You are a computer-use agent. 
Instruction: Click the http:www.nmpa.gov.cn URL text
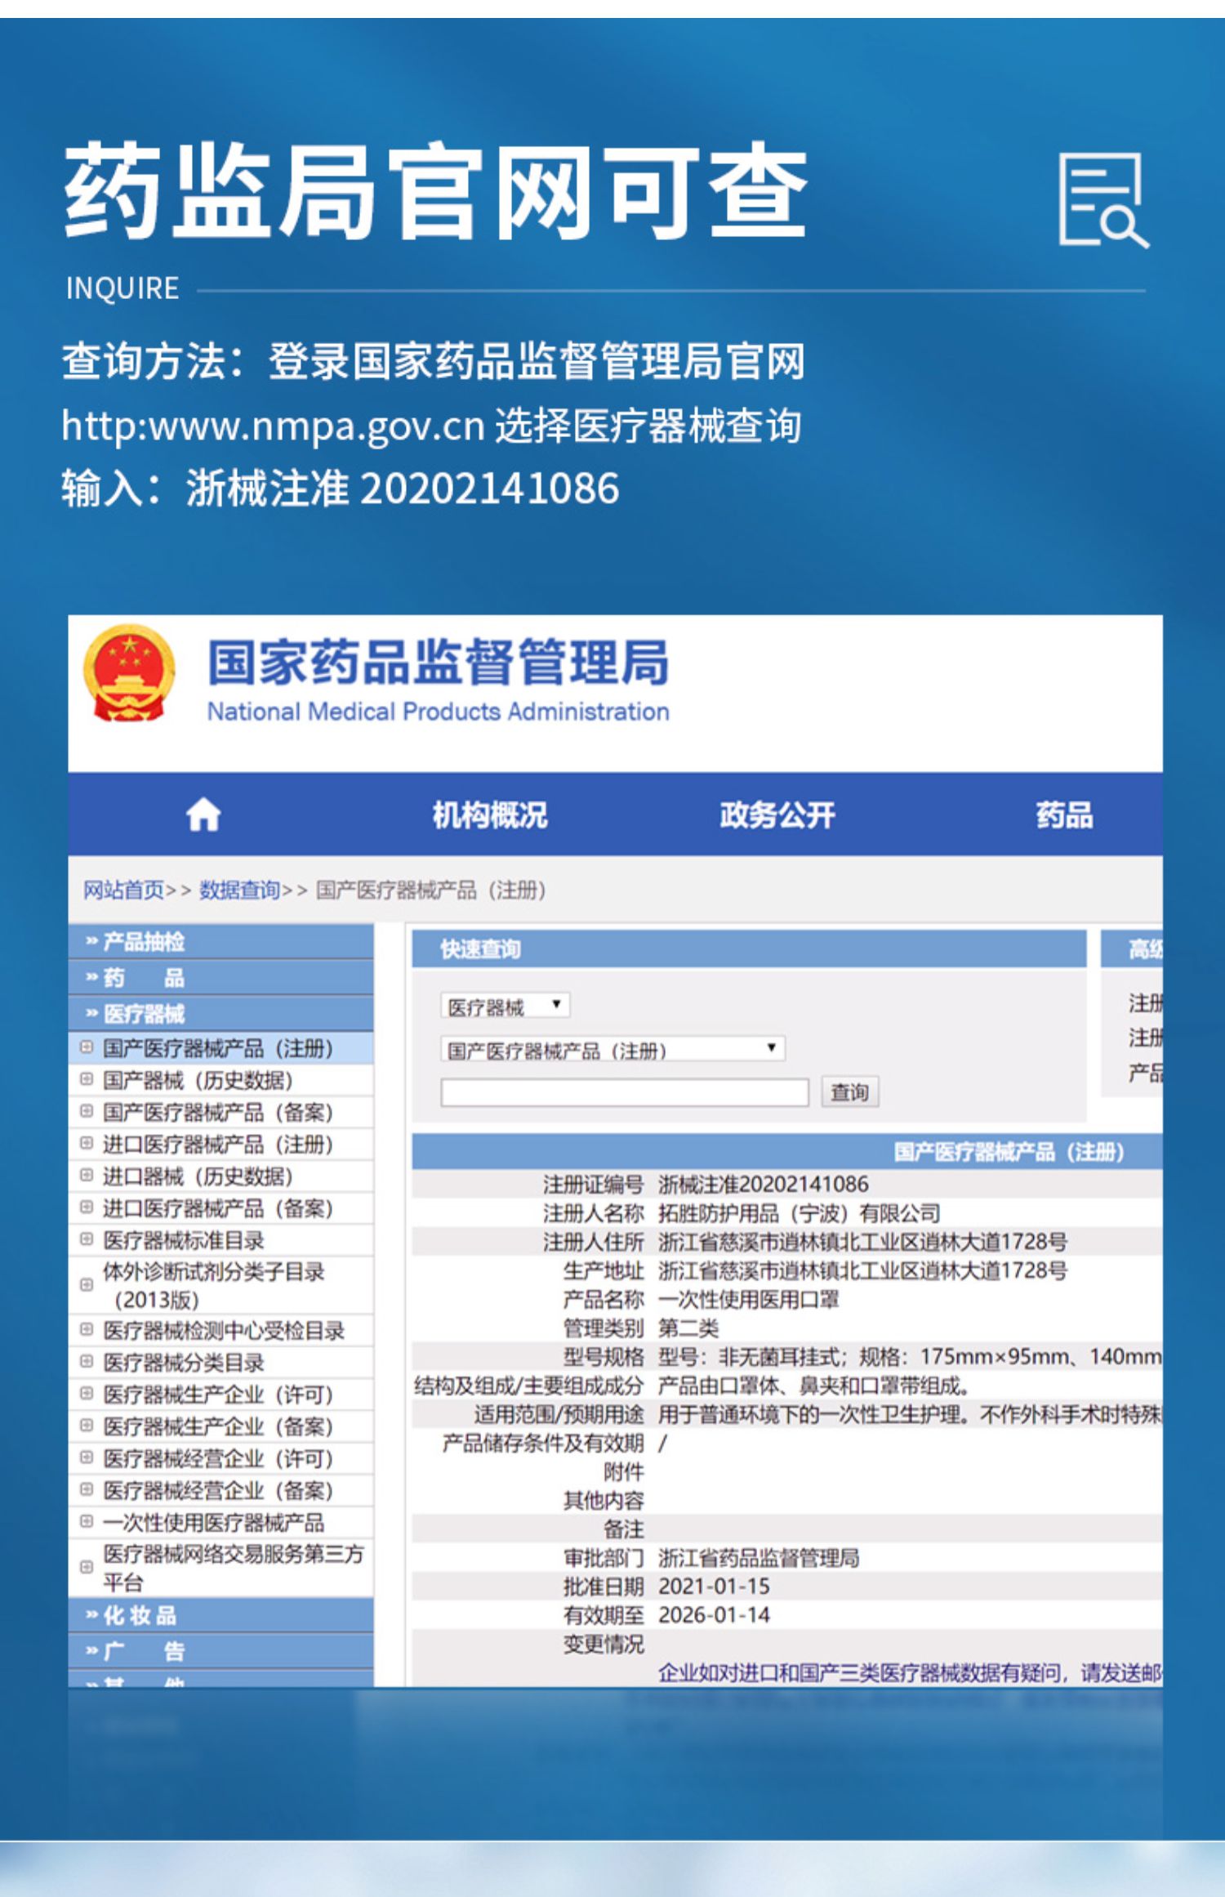(274, 426)
